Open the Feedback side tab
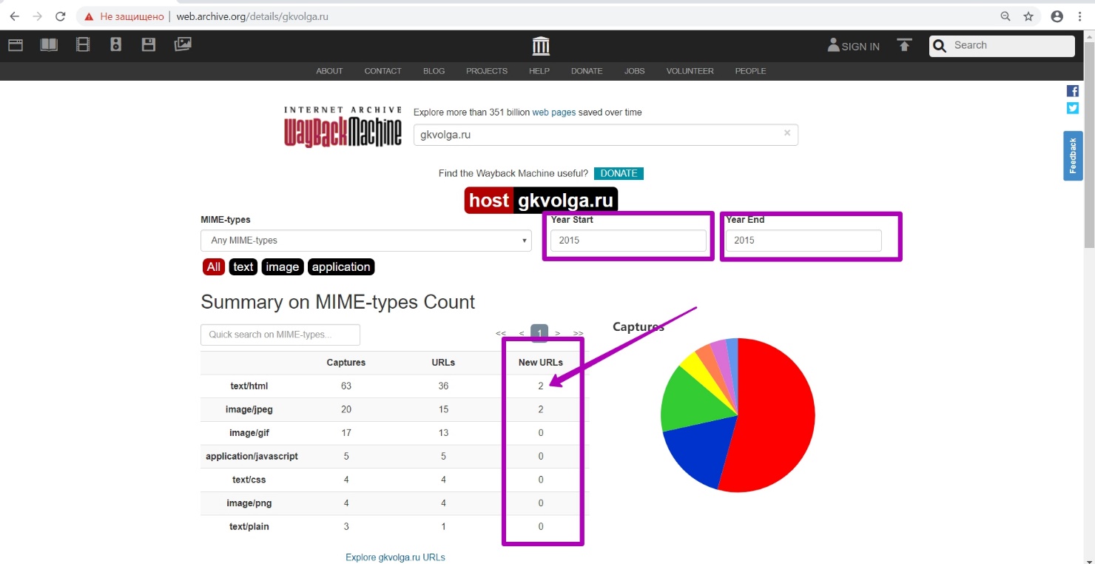Viewport: 1095px width, 564px height. tap(1073, 155)
